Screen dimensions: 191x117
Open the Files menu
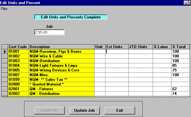[4, 9]
